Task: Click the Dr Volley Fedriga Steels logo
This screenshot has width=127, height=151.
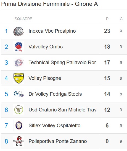Action: [x=19, y=94]
